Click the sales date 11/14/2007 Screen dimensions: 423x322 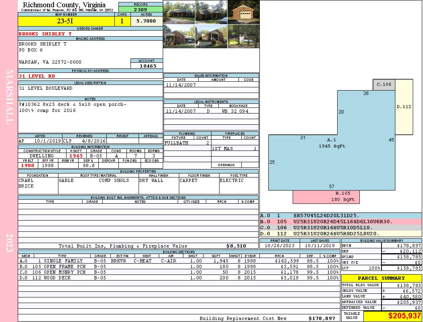(181, 85)
